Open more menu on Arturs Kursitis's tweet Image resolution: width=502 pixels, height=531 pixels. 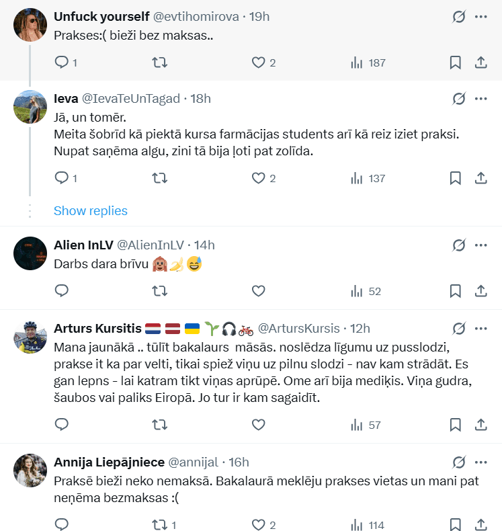point(480,329)
